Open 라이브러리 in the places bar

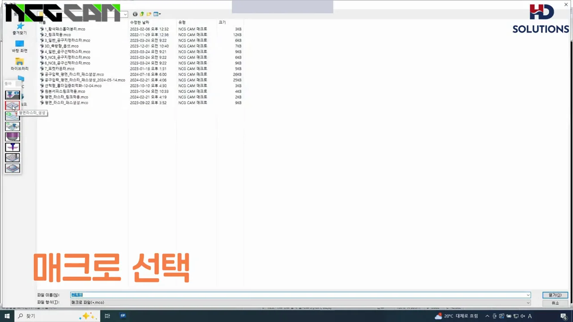coord(20,64)
